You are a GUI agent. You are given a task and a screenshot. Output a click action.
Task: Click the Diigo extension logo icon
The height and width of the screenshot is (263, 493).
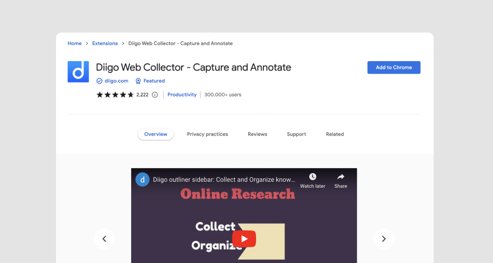point(78,72)
